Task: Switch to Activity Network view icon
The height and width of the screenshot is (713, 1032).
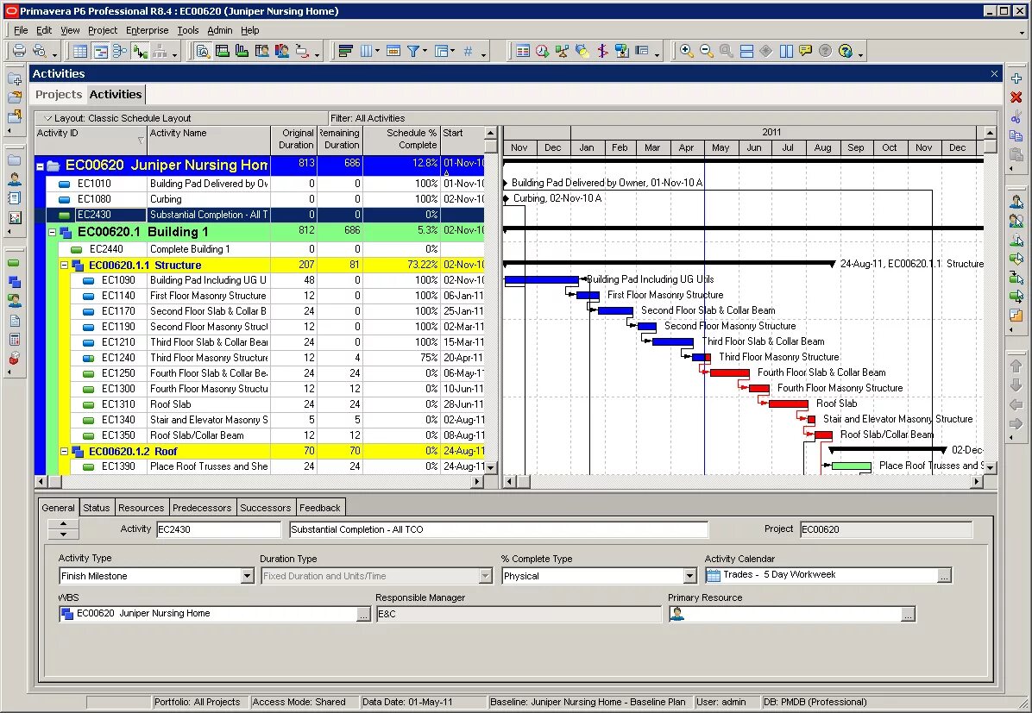Action: click(120, 51)
